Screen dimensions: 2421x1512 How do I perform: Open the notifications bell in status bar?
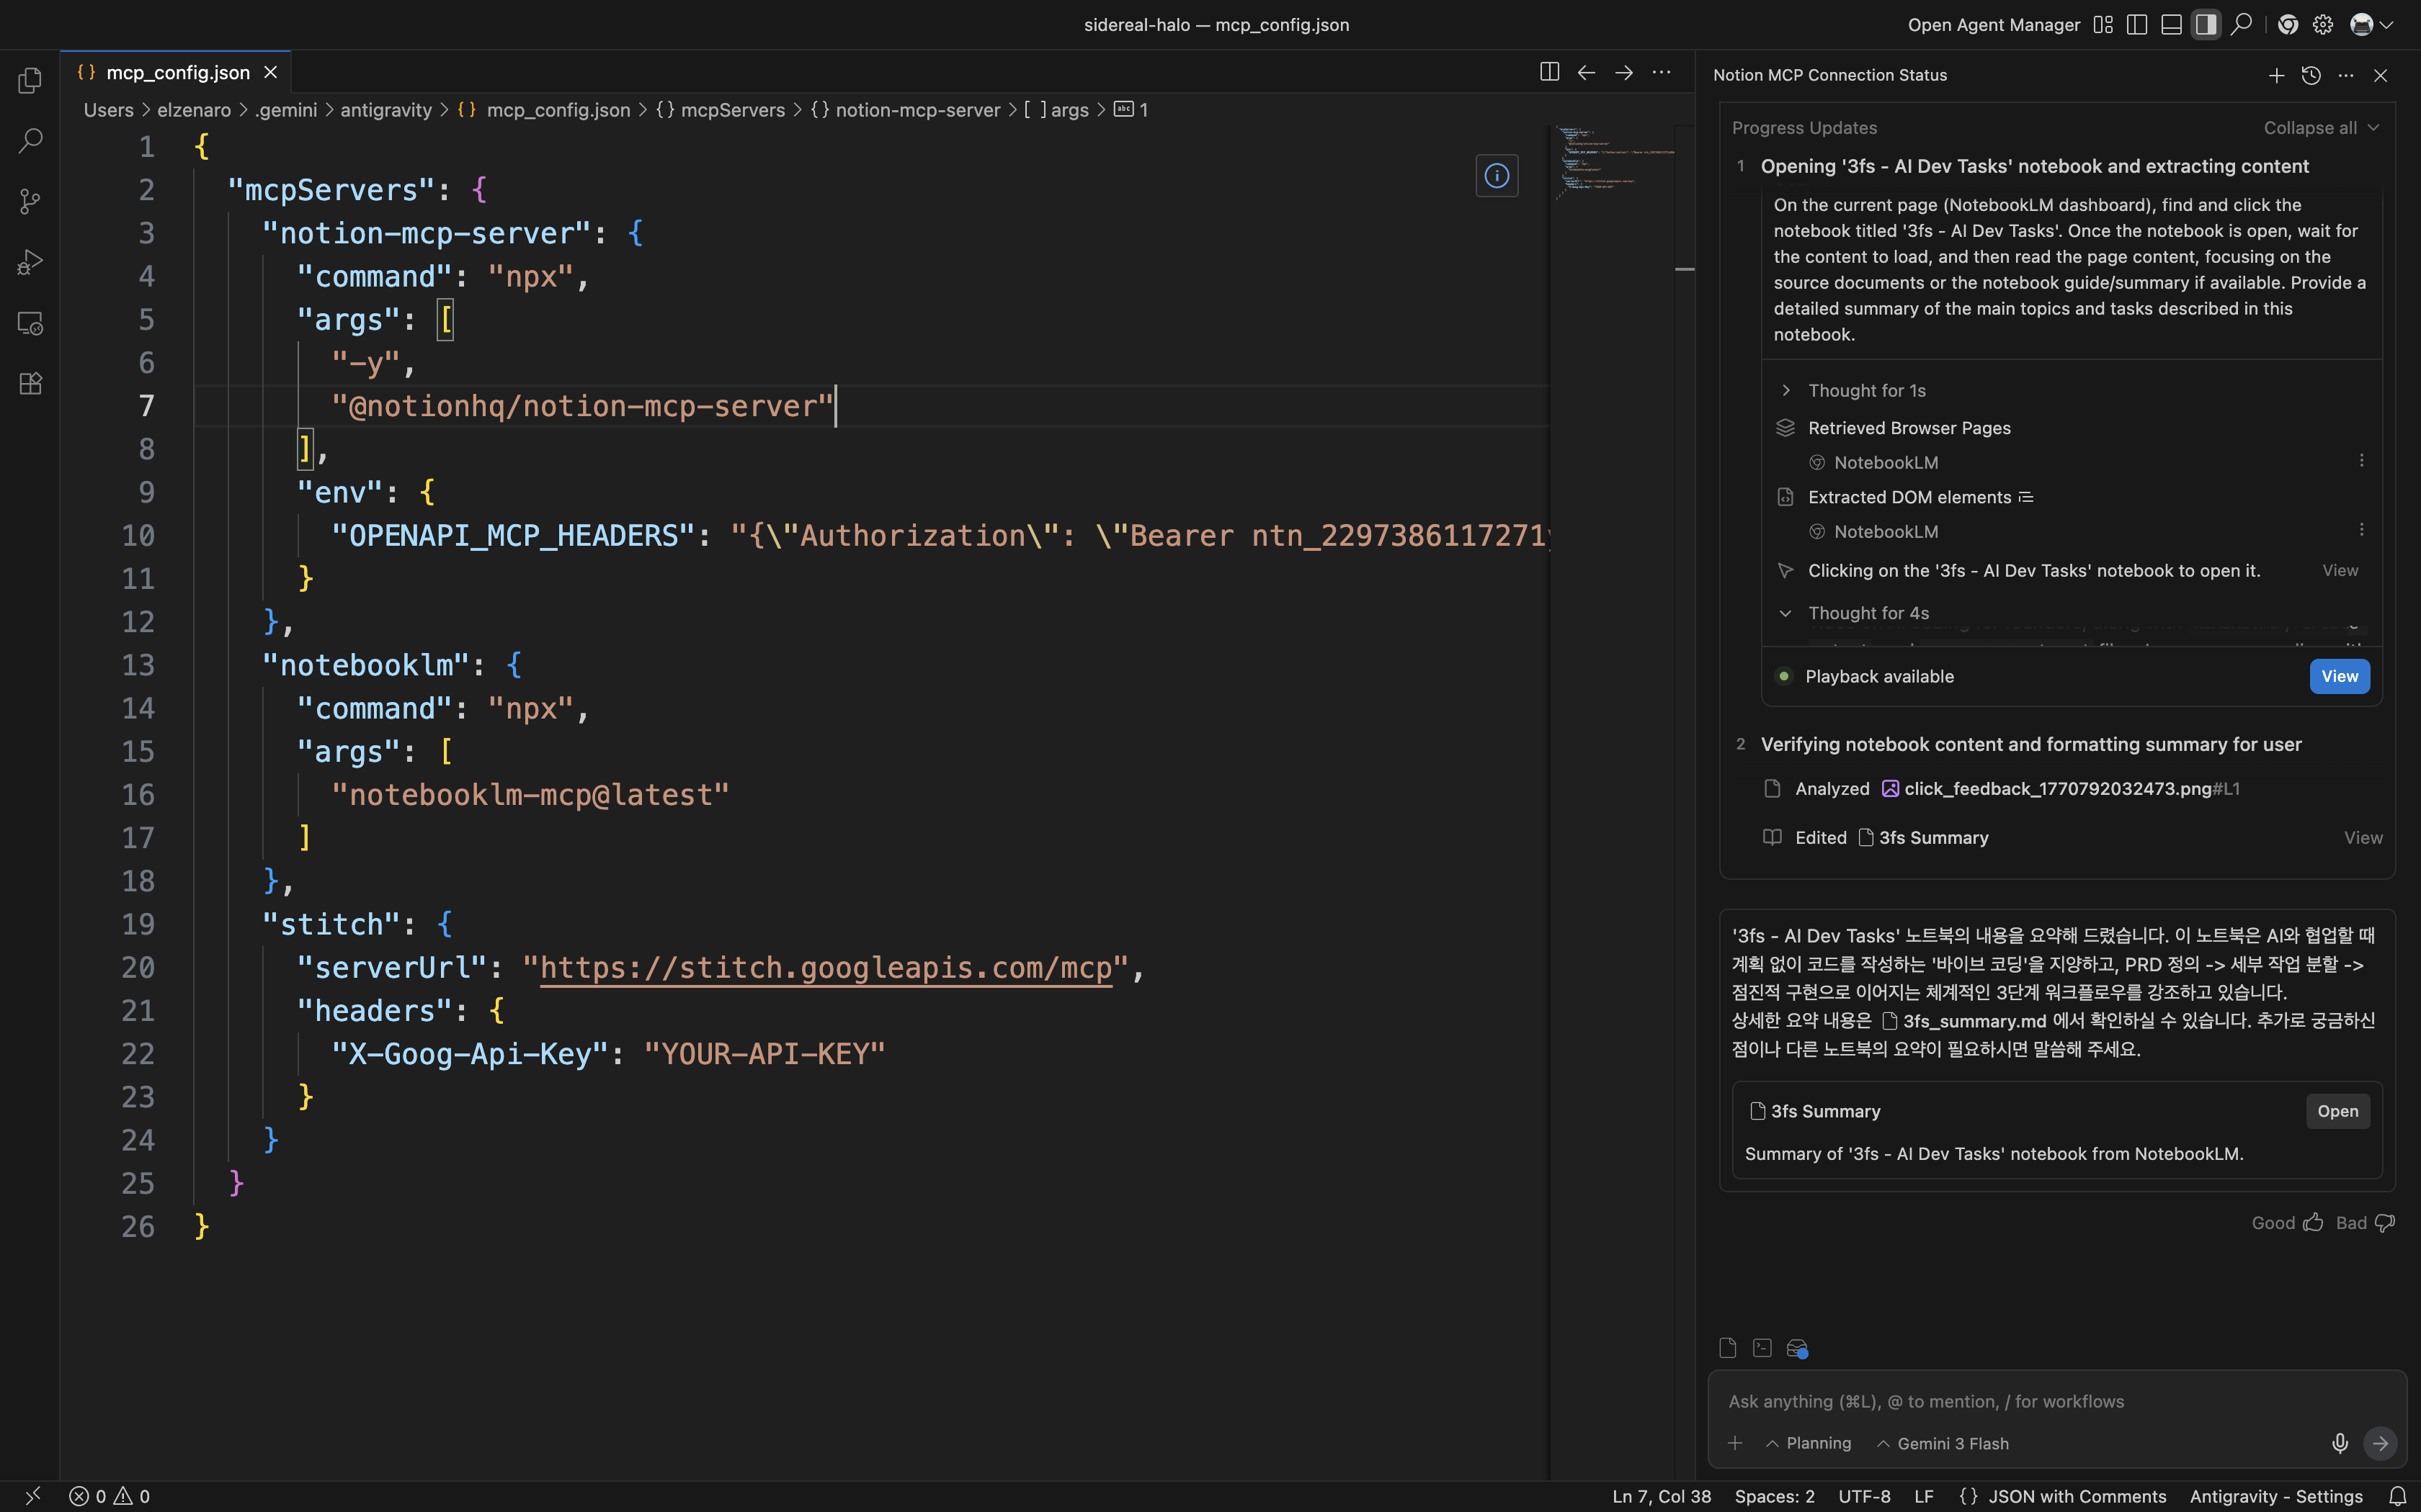2398,1496
